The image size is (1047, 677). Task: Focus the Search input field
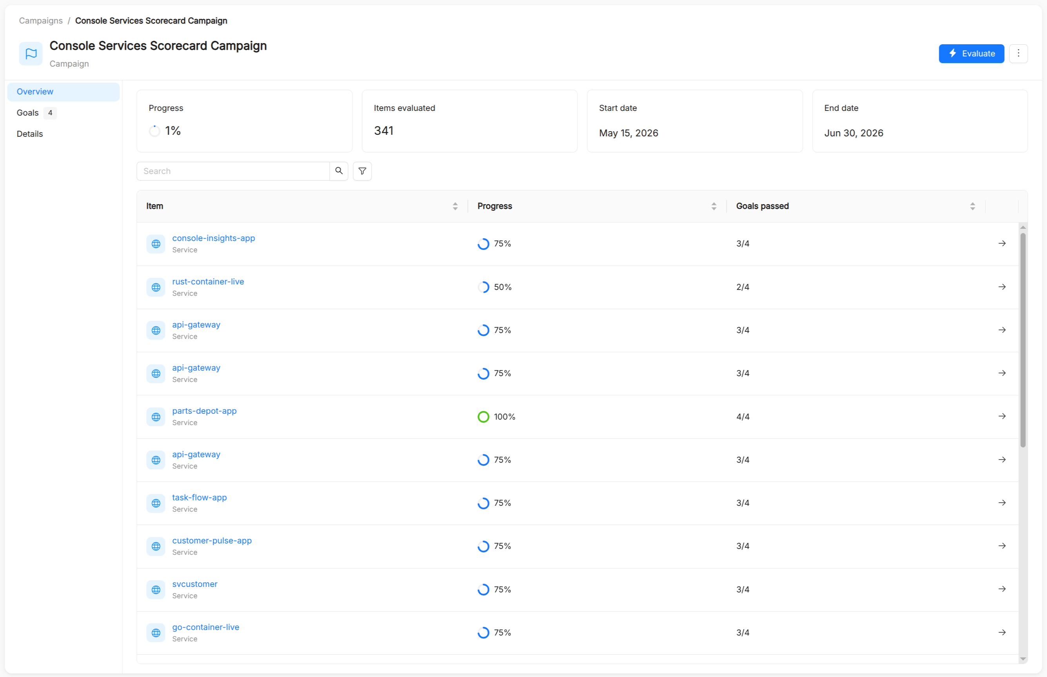(233, 171)
